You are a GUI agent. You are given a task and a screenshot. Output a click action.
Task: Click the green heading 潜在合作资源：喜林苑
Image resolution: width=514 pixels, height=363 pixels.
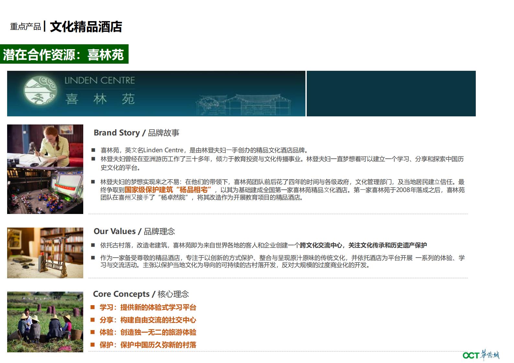click(x=64, y=54)
